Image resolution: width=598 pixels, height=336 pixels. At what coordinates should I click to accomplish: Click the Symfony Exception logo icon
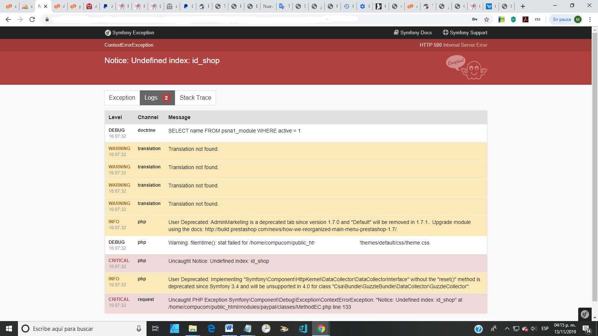pyautogui.click(x=108, y=33)
